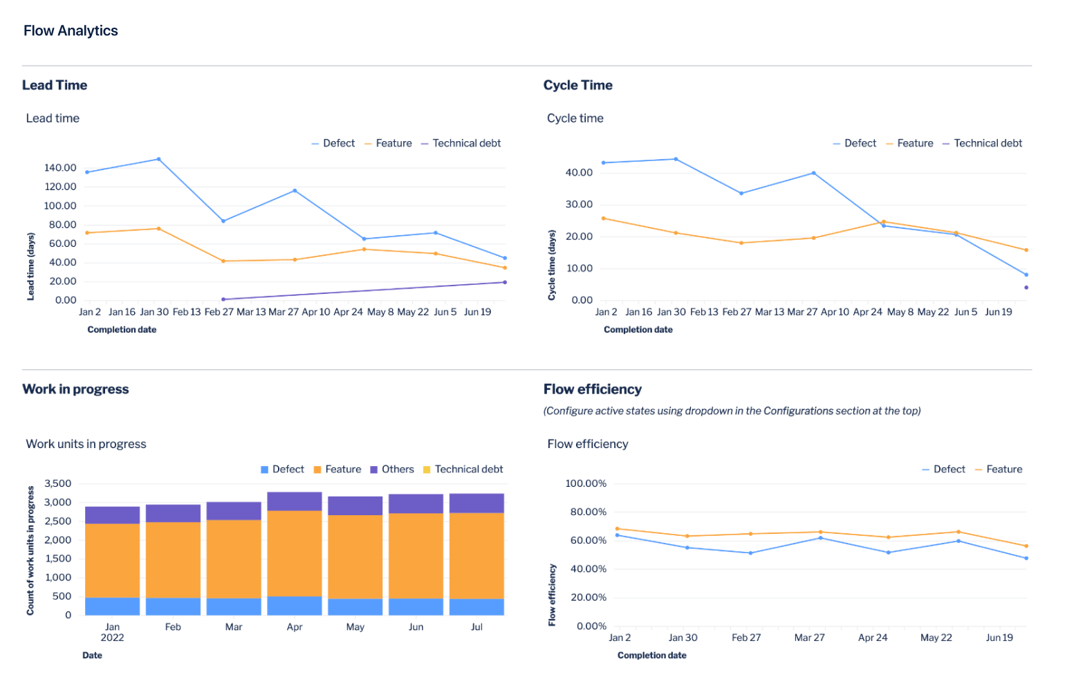1065x695 pixels.
Task: Click the bold Lead Time section heading
Action: pos(55,85)
